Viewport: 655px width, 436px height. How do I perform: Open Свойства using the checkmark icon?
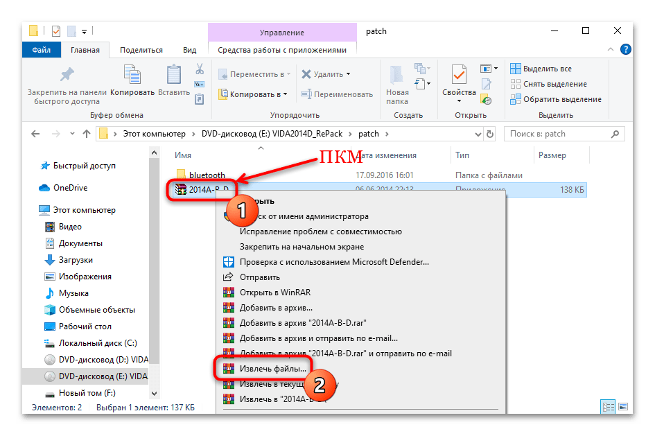point(458,74)
